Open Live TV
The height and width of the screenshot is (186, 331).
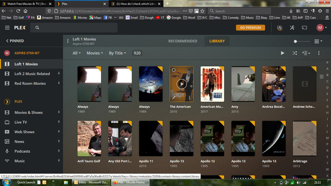click(21, 122)
